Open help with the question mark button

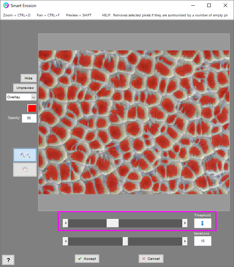8,260
